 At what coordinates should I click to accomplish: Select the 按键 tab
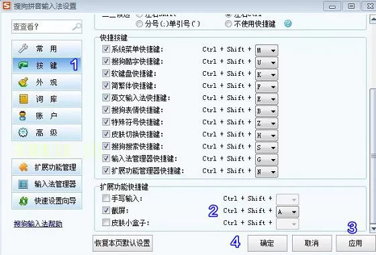(47, 65)
